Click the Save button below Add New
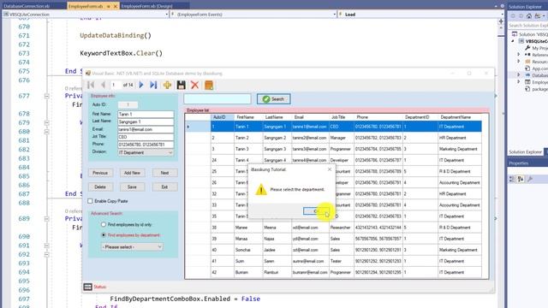Viewport: 548px width, 308px height. [132, 187]
